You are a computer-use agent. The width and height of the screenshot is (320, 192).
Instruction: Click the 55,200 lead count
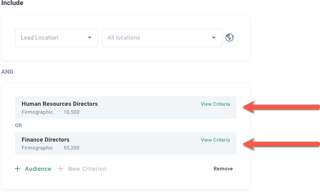pos(71,148)
